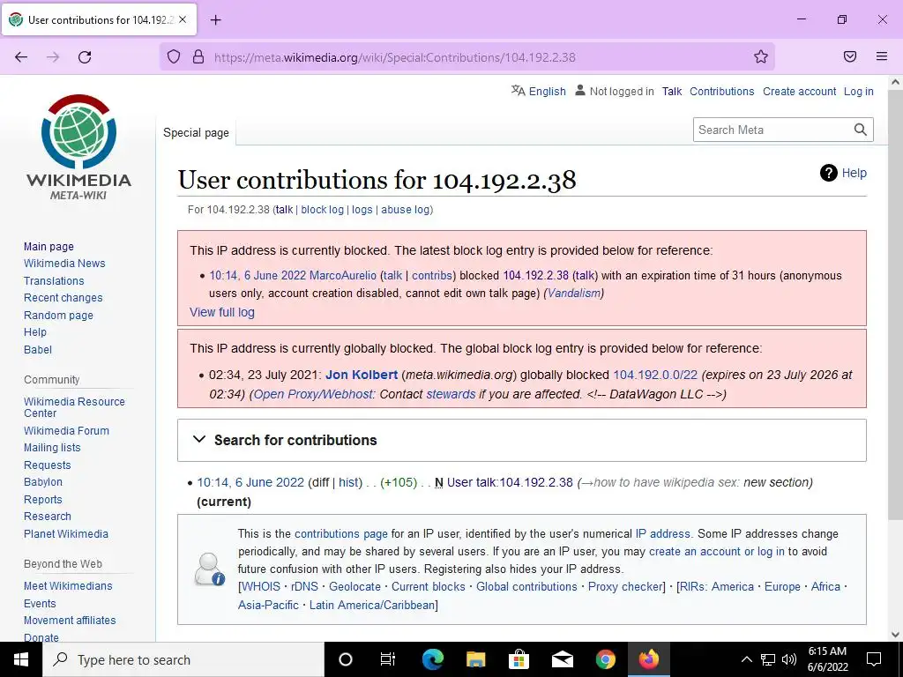Open the block log link
The width and height of the screenshot is (903, 677).
322,210
